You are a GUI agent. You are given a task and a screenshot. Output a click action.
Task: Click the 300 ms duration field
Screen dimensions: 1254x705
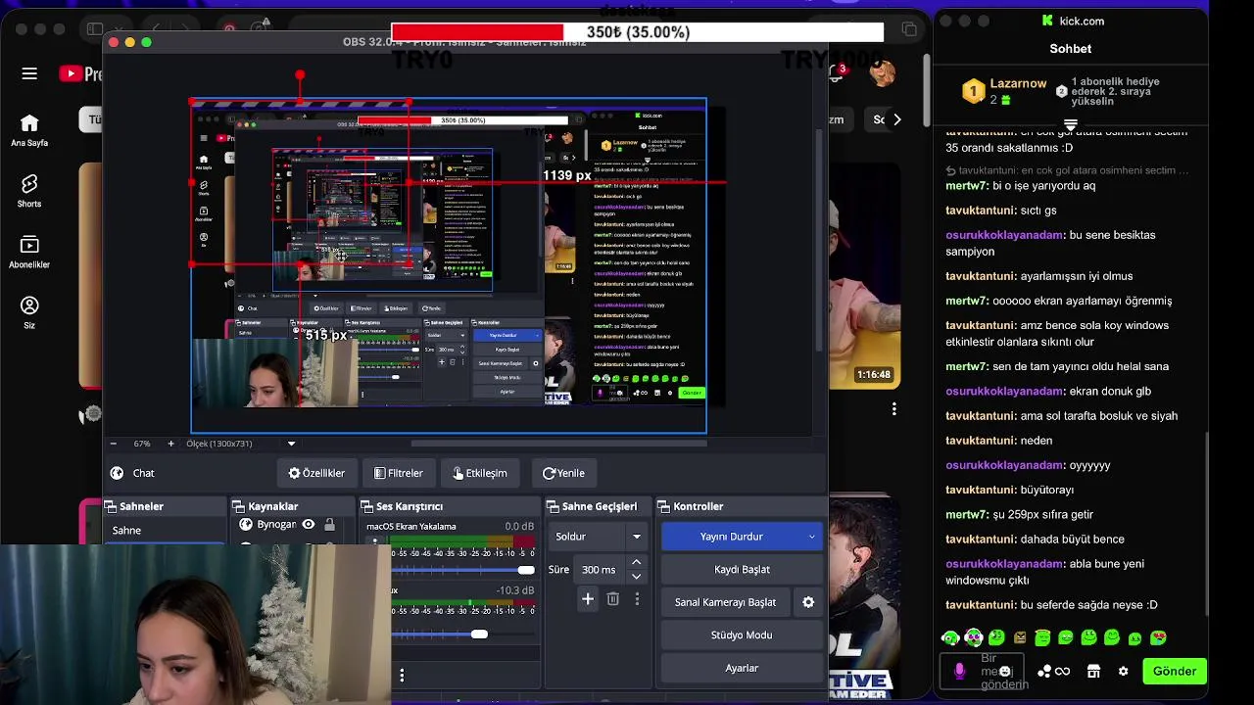pyautogui.click(x=600, y=569)
